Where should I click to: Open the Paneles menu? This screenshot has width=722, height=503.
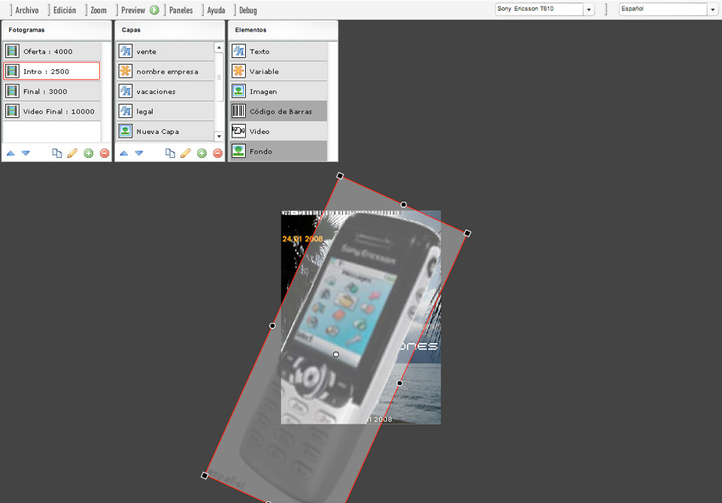click(x=181, y=10)
